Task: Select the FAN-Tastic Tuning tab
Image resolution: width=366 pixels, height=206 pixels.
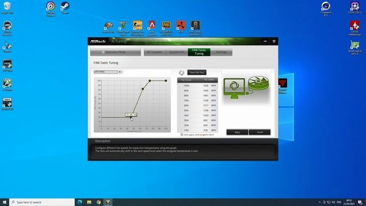Action: [x=199, y=52]
